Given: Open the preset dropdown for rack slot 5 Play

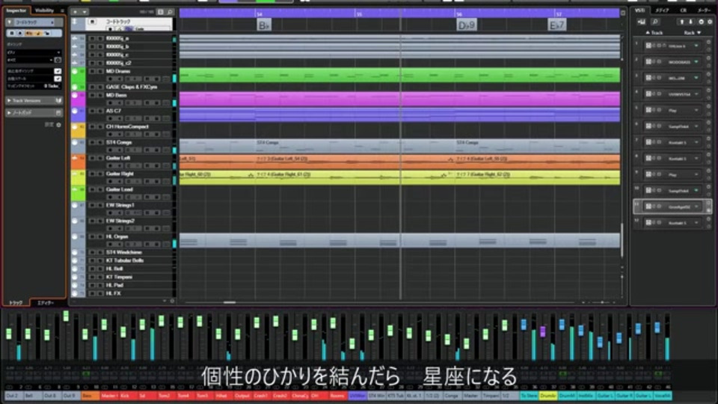Looking at the screenshot, I should (x=696, y=110).
